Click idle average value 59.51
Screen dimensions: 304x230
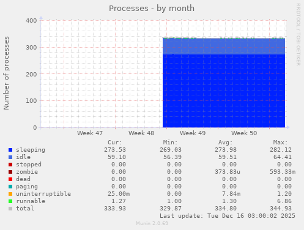tap(228, 157)
